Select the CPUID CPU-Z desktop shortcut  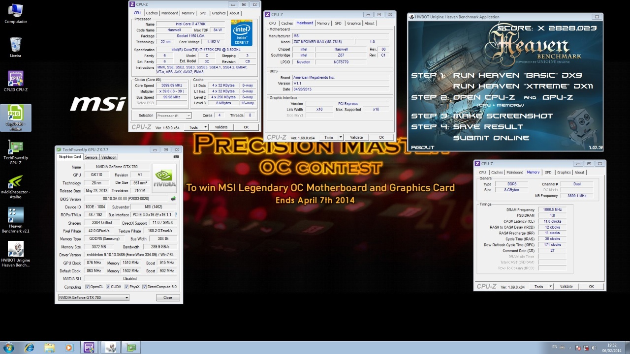click(x=15, y=82)
